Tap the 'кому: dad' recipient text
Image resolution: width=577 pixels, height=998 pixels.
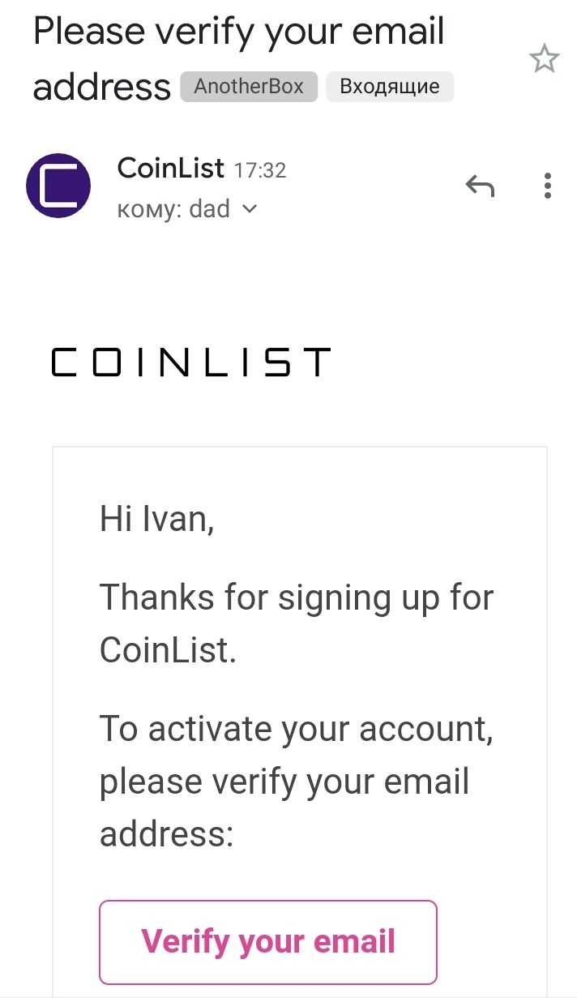point(174,209)
